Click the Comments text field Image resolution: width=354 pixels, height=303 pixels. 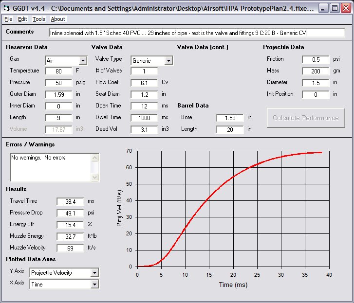click(x=197, y=33)
